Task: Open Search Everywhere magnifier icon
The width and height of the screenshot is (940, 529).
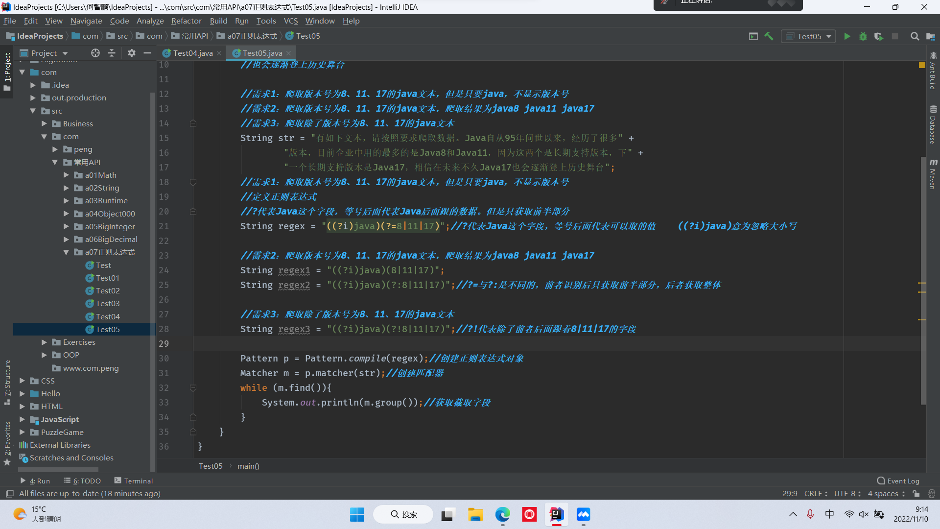Action: coord(914,36)
